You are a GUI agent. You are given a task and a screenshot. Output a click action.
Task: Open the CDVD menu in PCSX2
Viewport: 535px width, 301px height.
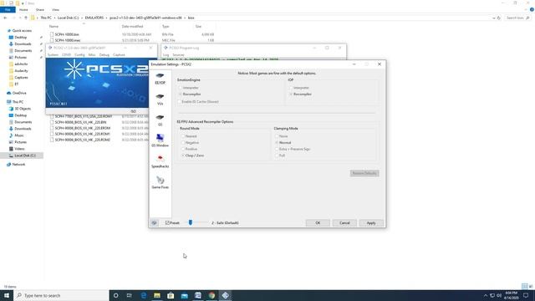(x=67, y=54)
